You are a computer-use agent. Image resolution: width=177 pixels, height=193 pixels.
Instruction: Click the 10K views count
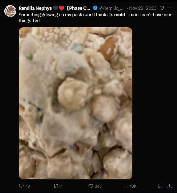133,186
